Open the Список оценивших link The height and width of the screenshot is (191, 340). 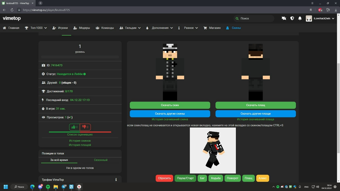tap(80, 134)
